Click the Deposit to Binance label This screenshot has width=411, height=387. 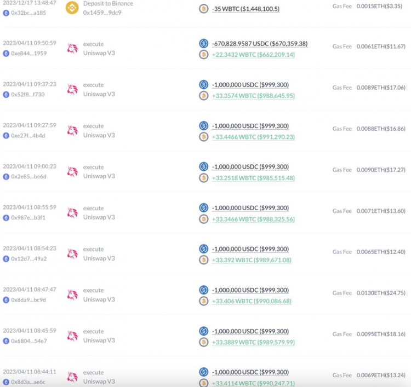click(x=108, y=4)
